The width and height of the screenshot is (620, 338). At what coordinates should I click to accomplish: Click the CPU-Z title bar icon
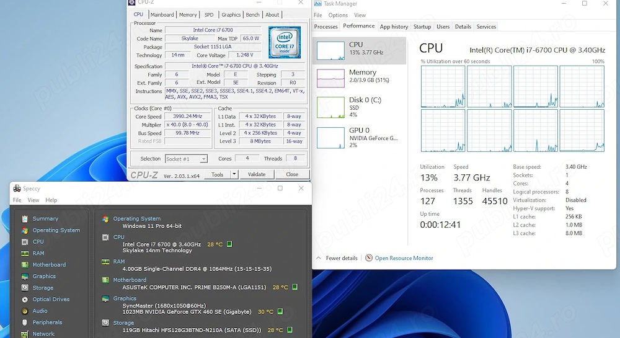pos(131,2)
